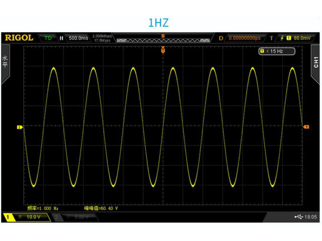Click channel 1 scale 10.0 V
This screenshot has width=322, height=241.
click(34, 217)
